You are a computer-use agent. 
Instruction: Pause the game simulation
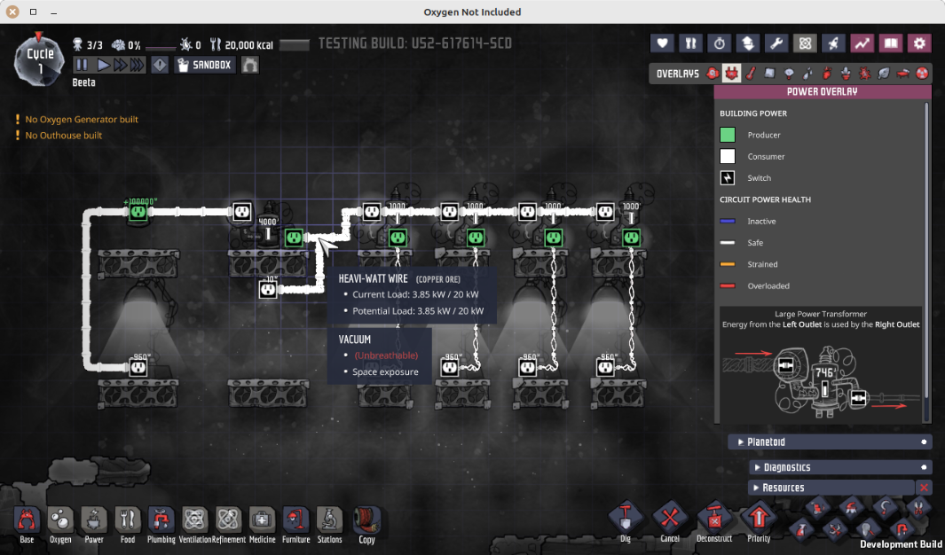coord(82,65)
